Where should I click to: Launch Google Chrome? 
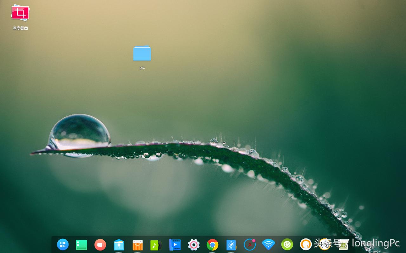tap(212, 244)
